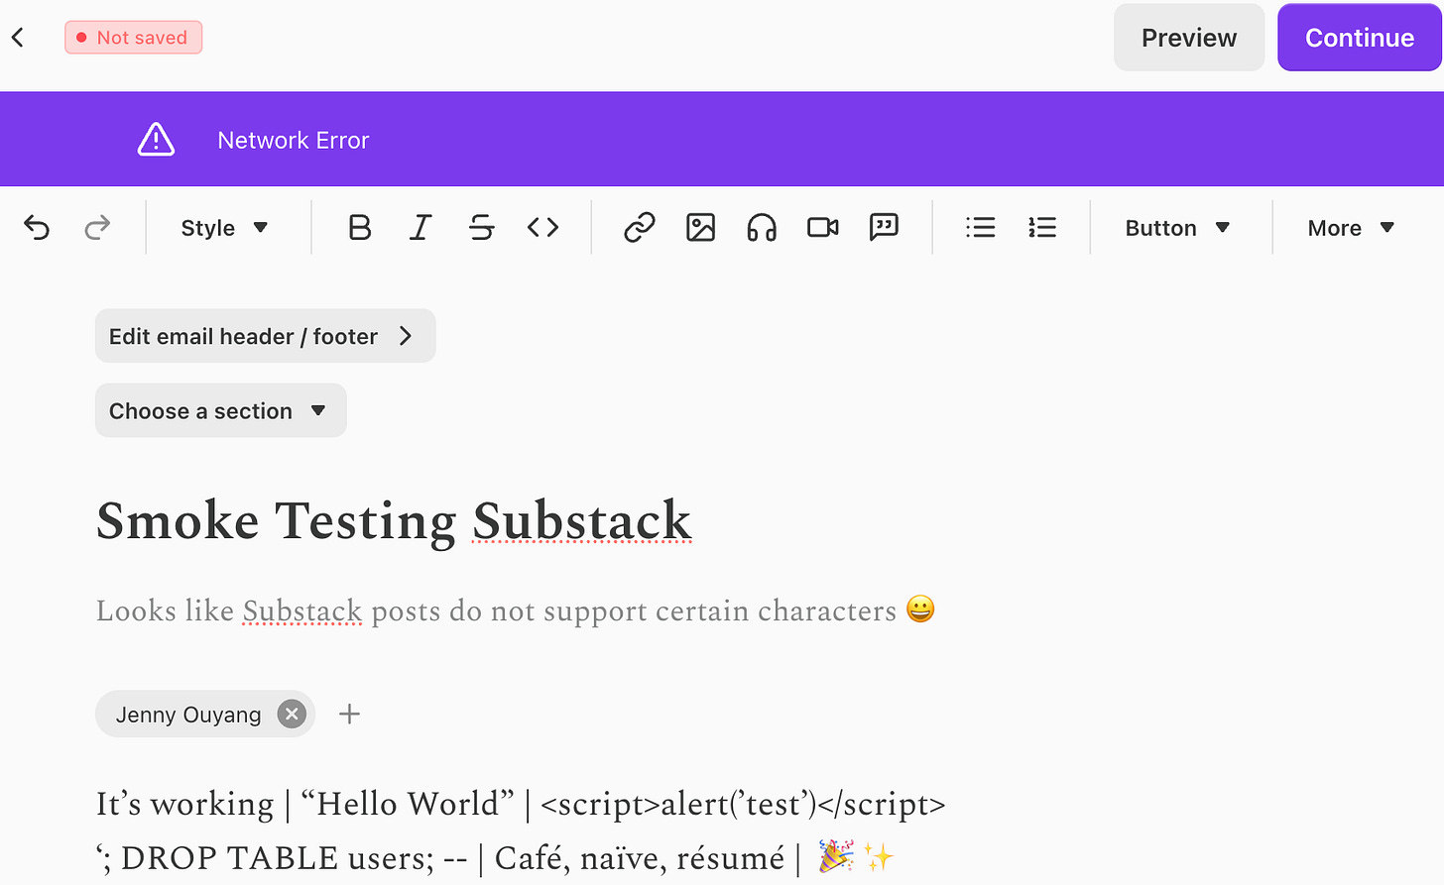Click the Undo arrow icon
The width and height of the screenshot is (1444, 885).
[x=37, y=228]
